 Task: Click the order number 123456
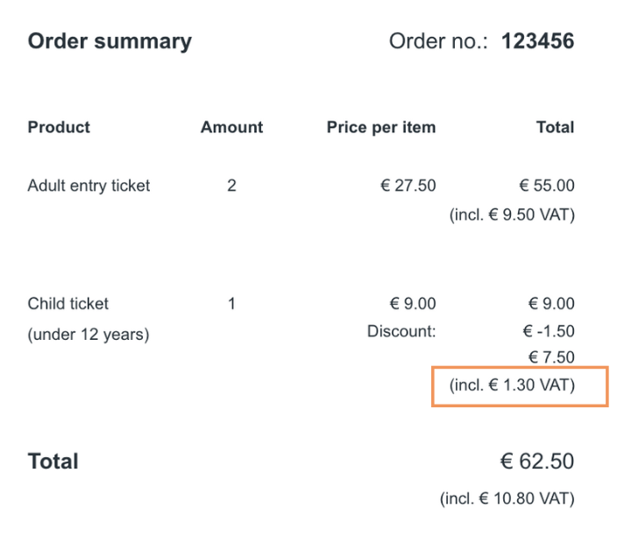[x=537, y=41]
